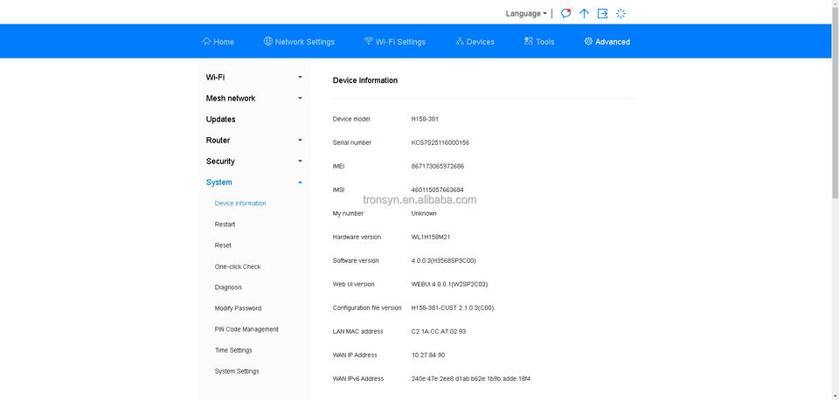Open One-click Check page
The width and height of the screenshot is (839, 400).
(x=238, y=266)
